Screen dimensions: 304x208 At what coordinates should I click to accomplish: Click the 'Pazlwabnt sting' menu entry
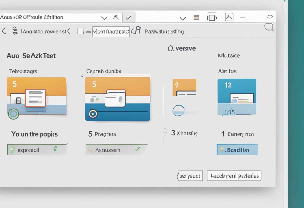click(x=164, y=31)
